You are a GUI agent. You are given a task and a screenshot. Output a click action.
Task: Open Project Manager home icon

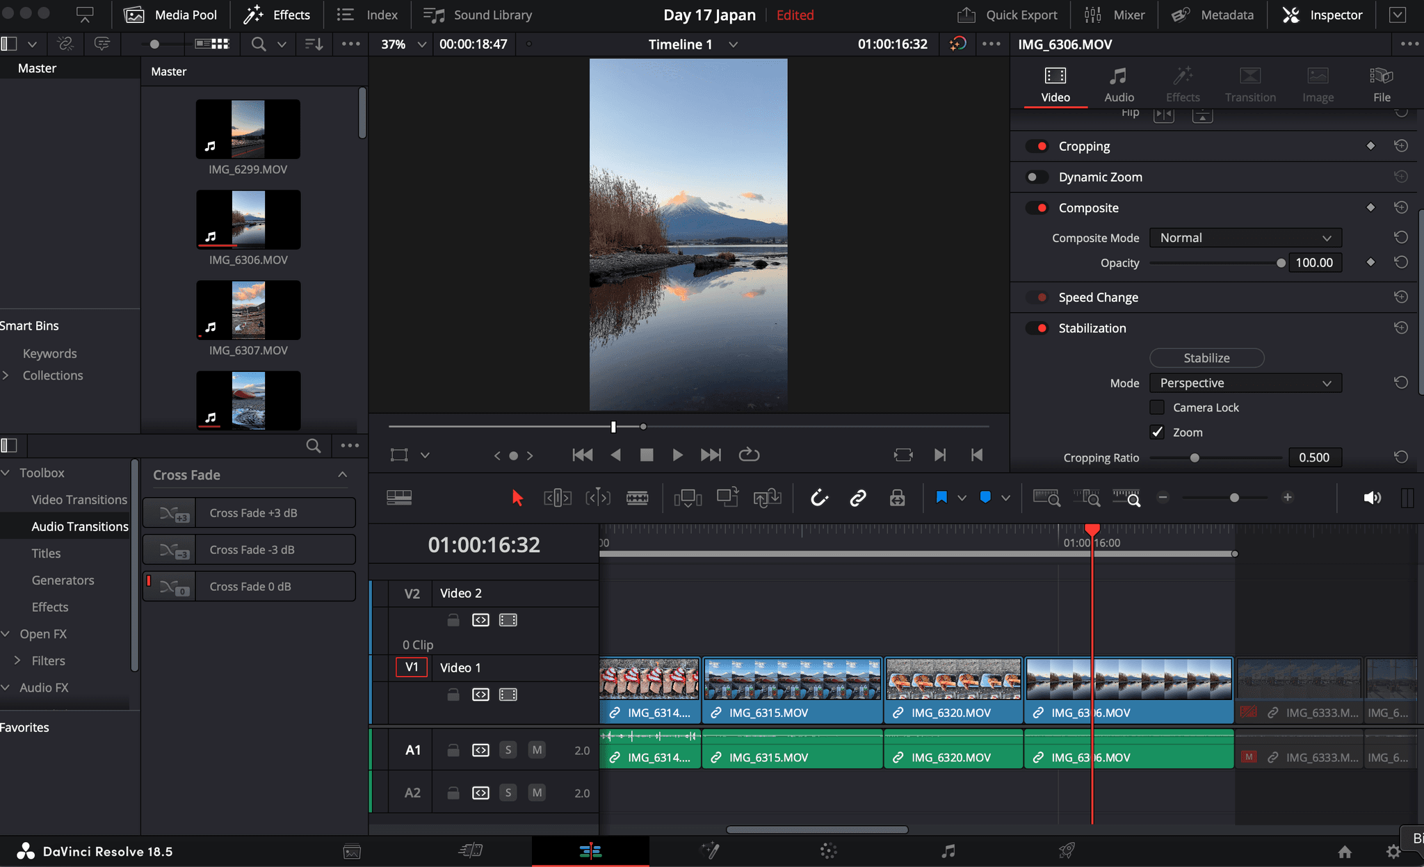[1345, 852]
